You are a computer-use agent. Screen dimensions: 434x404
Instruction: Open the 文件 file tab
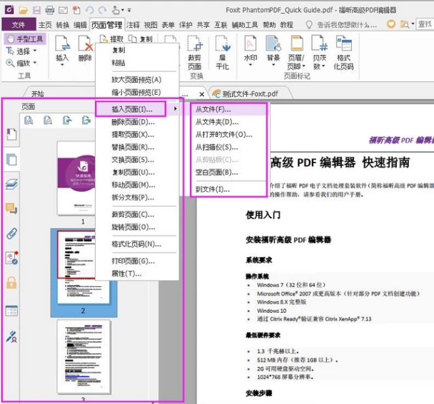pyautogui.click(x=19, y=25)
